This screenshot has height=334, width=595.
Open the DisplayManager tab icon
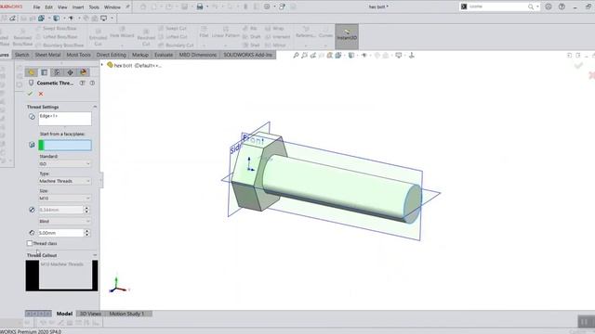(84, 72)
